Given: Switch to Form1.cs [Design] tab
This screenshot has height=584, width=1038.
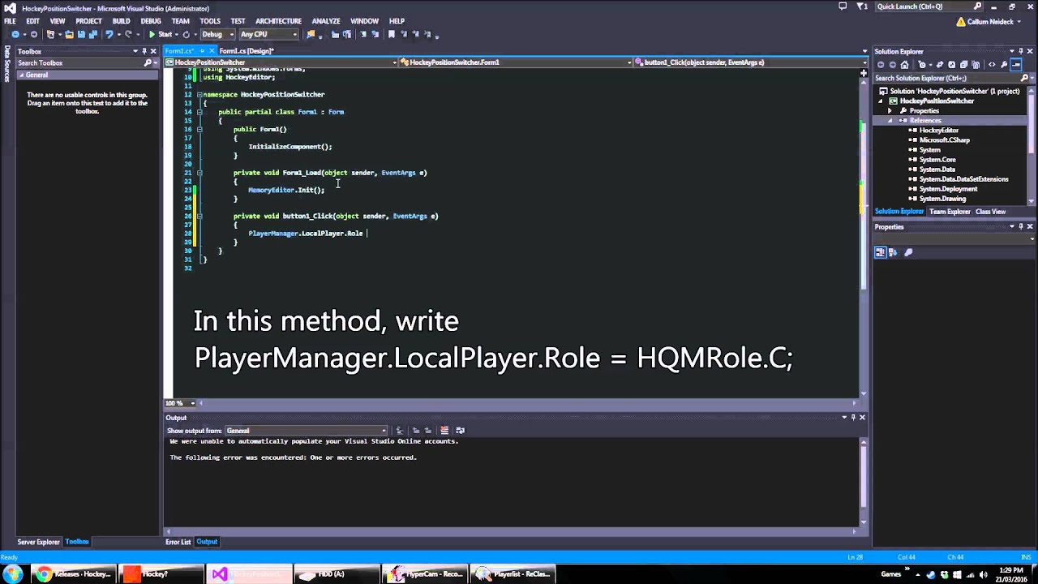Looking at the screenshot, I should pos(246,51).
